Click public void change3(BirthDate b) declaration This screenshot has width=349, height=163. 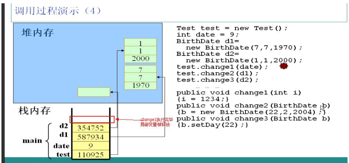[253, 119]
